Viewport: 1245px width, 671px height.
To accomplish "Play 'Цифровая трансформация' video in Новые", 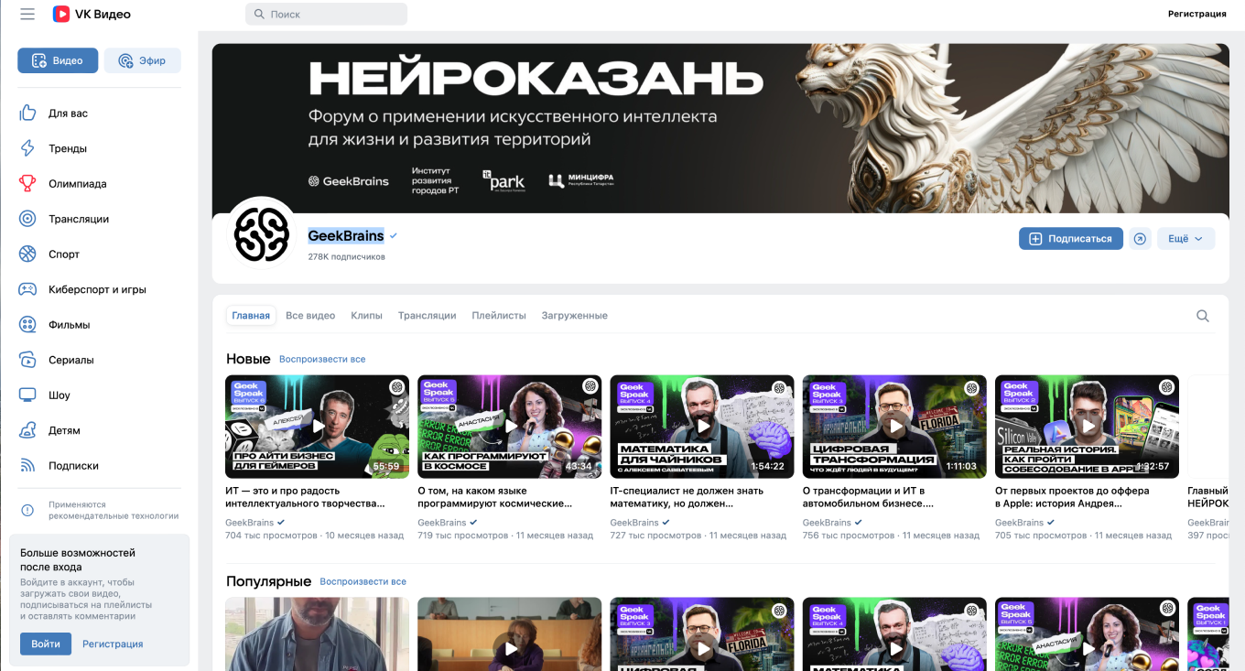I will pos(894,427).
